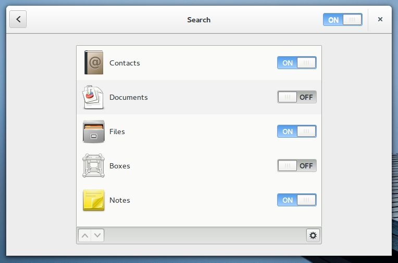Select the Notes row label
Viewport: 398px width, 263px height.
(119, 200)
